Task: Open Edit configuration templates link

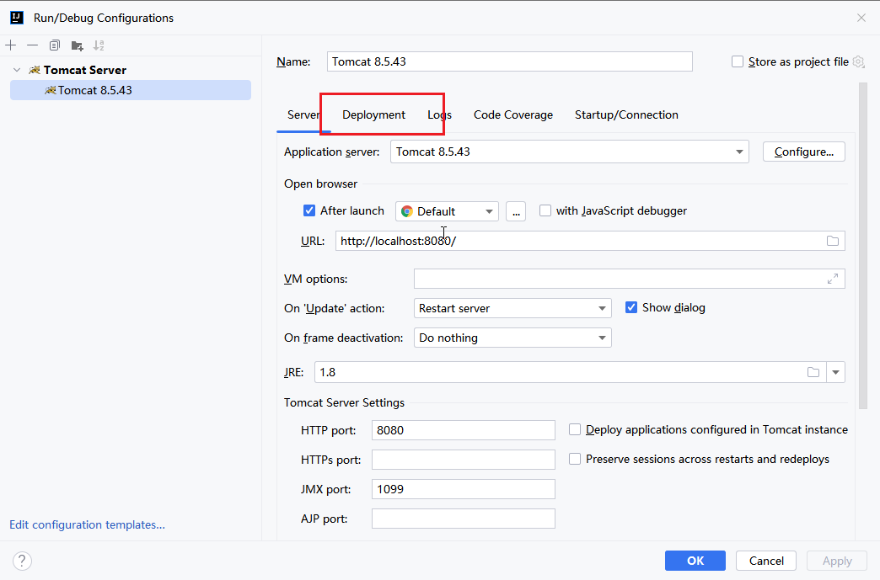Action: coord(87,524)
